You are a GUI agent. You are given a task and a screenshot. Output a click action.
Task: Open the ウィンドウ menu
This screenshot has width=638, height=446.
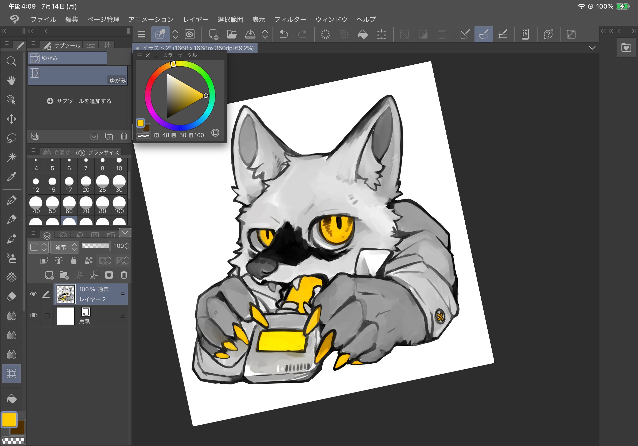point(332,19)
